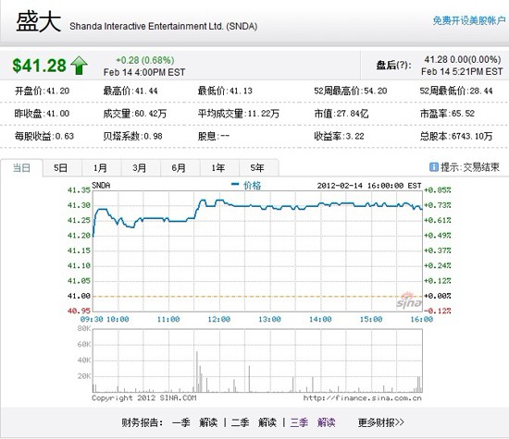
Task: Click the 收益率:3.22 value
Action: click(x=340, y=136)
